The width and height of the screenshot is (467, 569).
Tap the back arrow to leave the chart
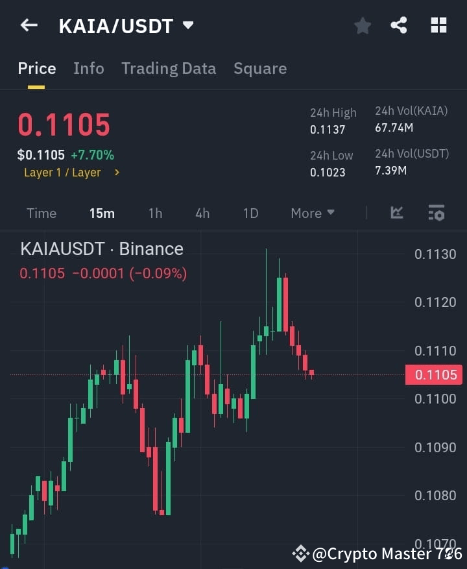[28, 25]
